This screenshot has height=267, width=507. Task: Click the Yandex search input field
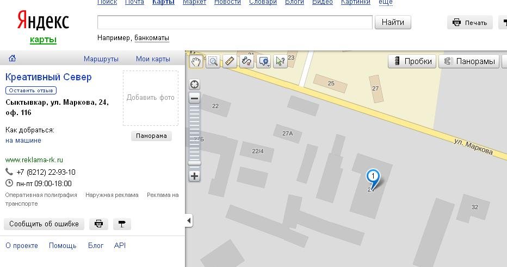point(234,22)
